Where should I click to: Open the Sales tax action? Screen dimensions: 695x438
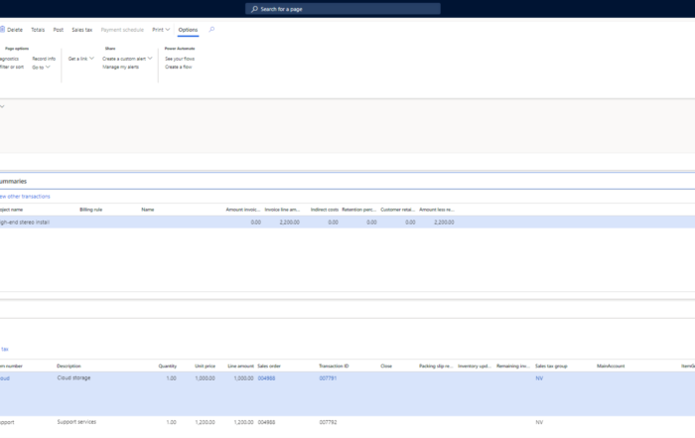[82, 30]
